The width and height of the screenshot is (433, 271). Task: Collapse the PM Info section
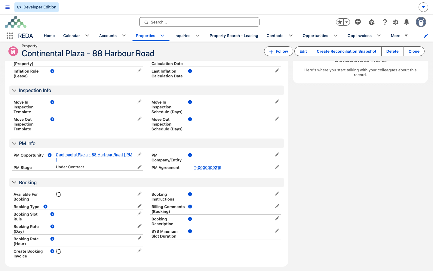pos(14,144)
